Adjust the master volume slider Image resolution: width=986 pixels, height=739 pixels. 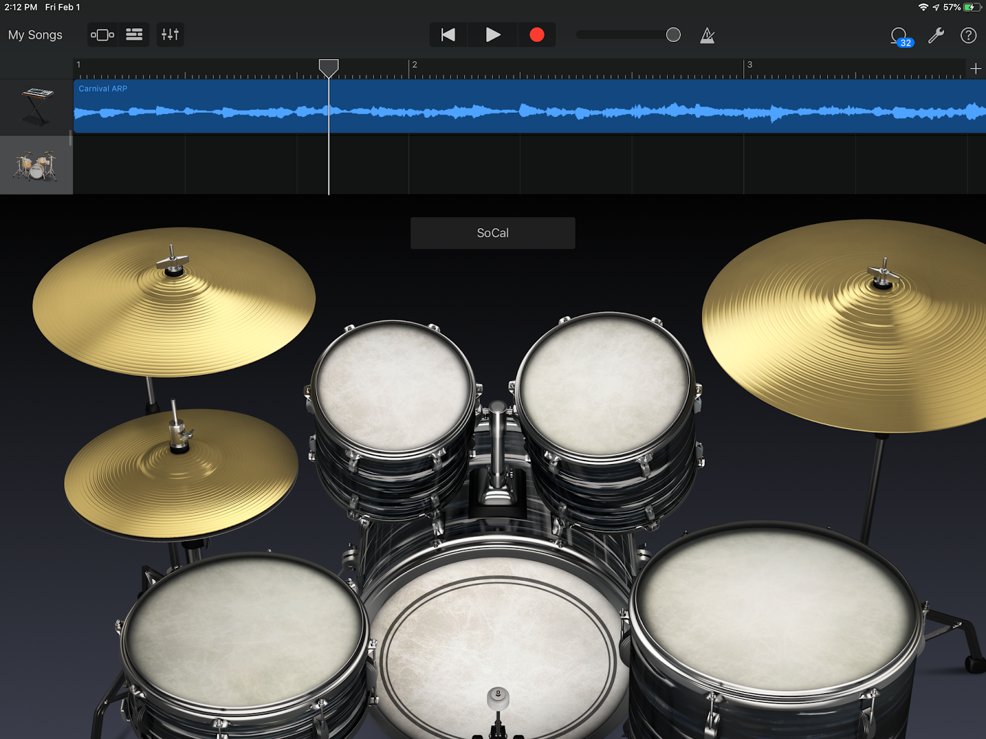(x=672, y=35)
